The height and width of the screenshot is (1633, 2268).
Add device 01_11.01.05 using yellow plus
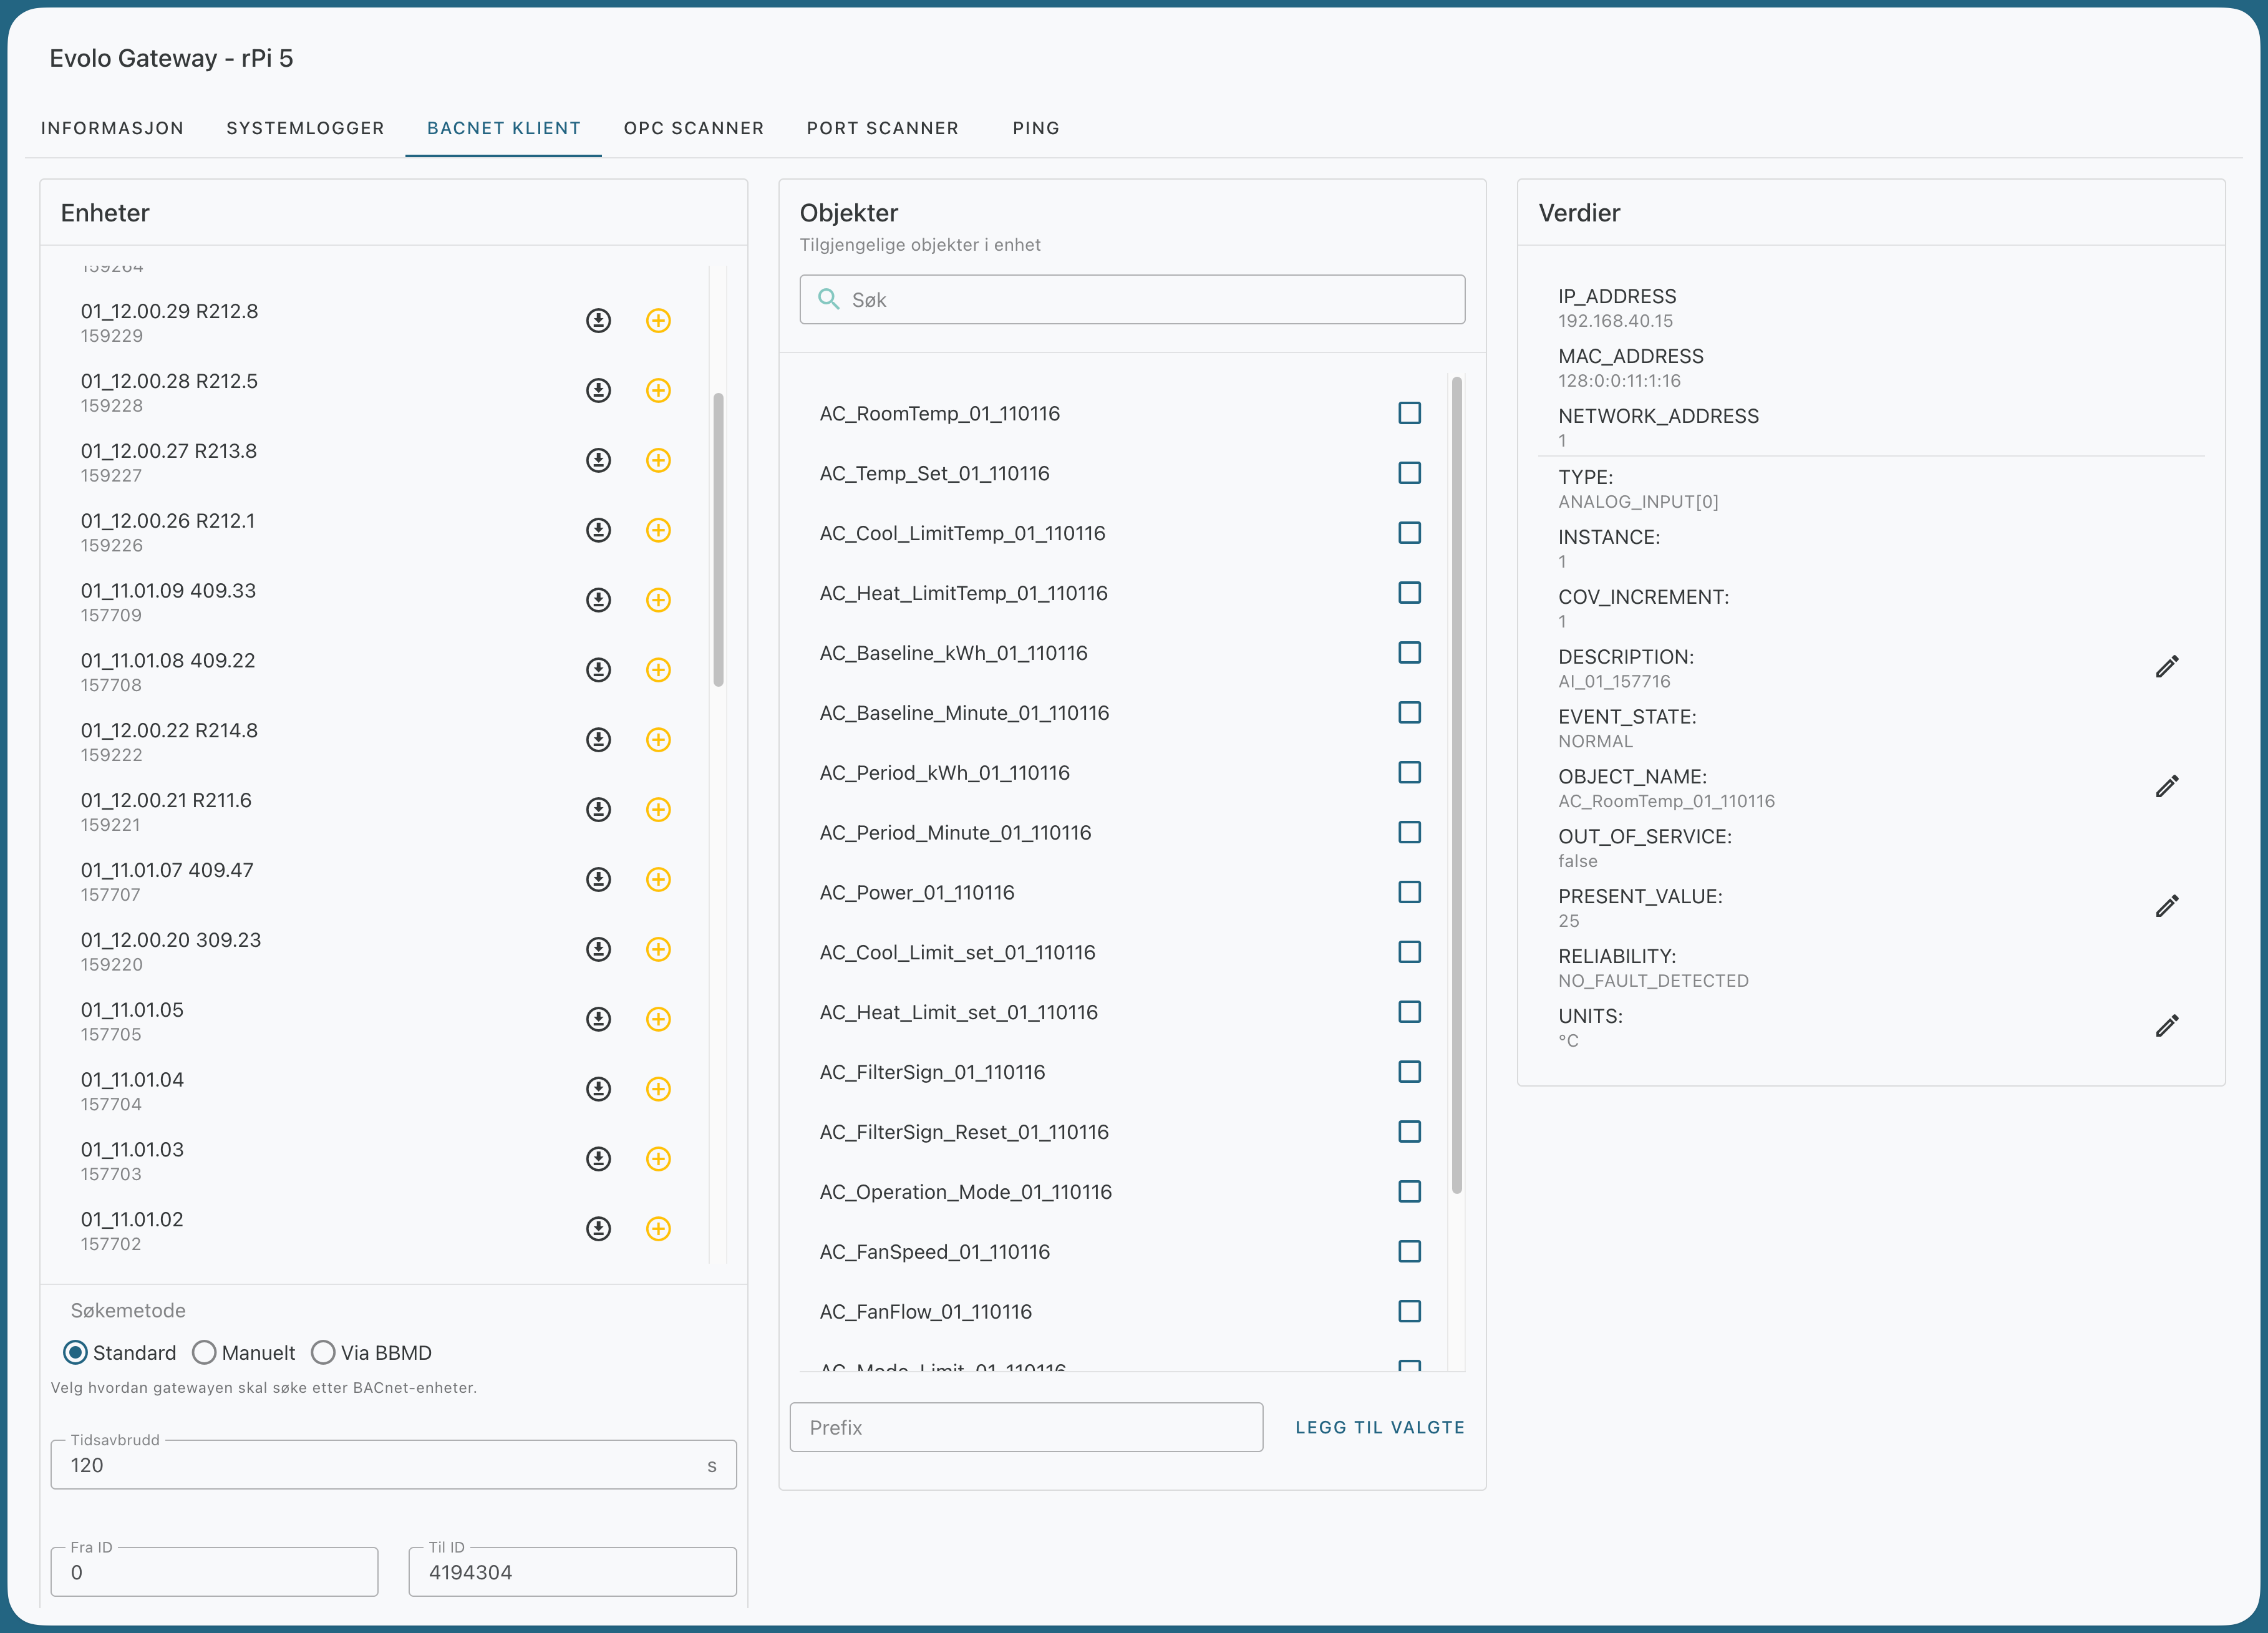pos(658,1019)
